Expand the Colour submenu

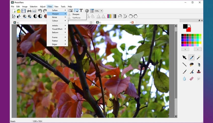pos(57,21)
